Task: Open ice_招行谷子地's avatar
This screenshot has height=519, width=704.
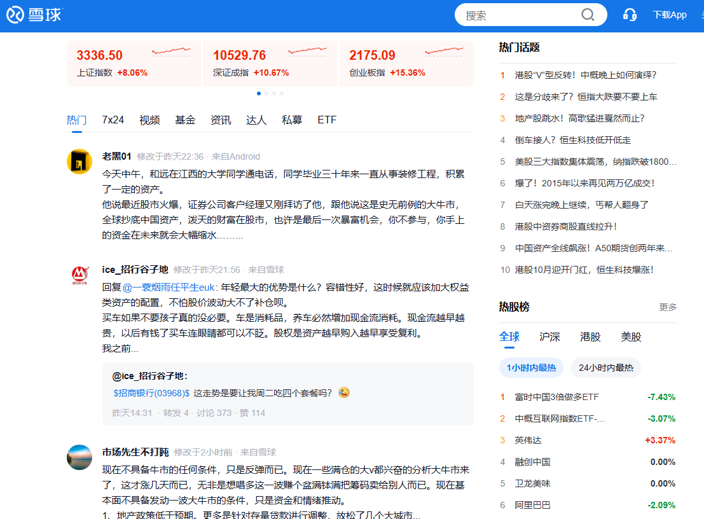Action: click(x=79, y=274)
